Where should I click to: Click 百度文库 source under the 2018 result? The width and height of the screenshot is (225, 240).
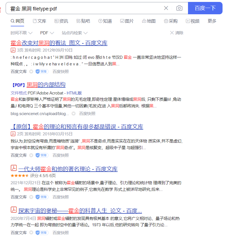(19, 155)
